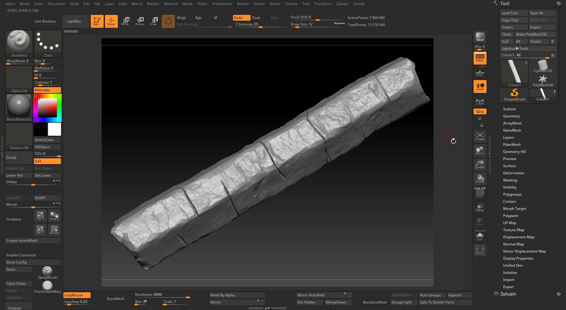
Task: Select the Move gizmo icon in top shelf
Action: point(125,21)
